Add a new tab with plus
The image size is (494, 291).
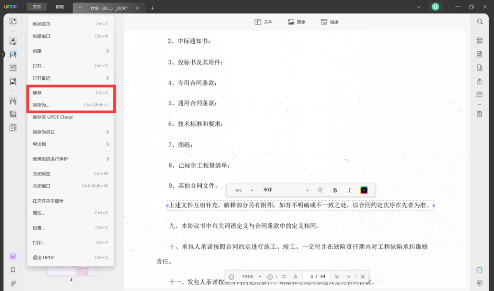click(152, 8)
